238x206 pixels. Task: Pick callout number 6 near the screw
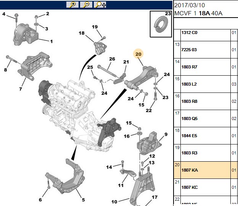(x=40, y=200)
